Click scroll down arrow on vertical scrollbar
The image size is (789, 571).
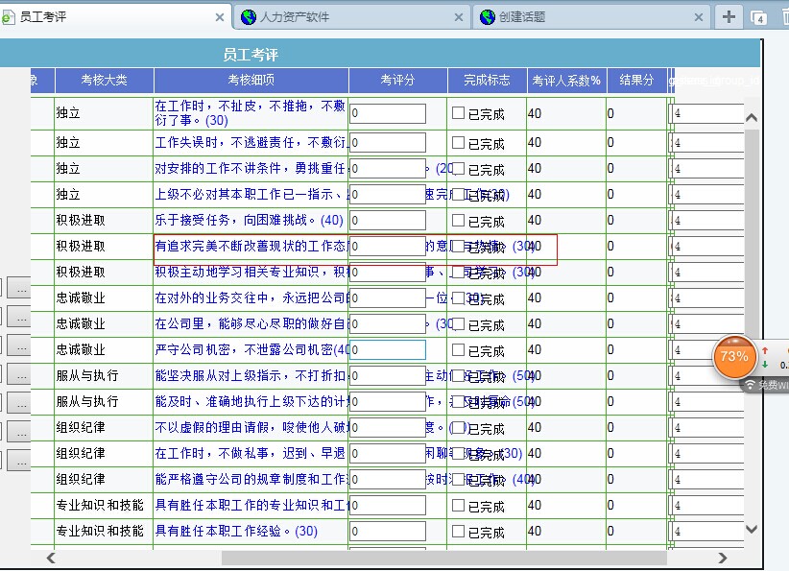click(751, 529)
